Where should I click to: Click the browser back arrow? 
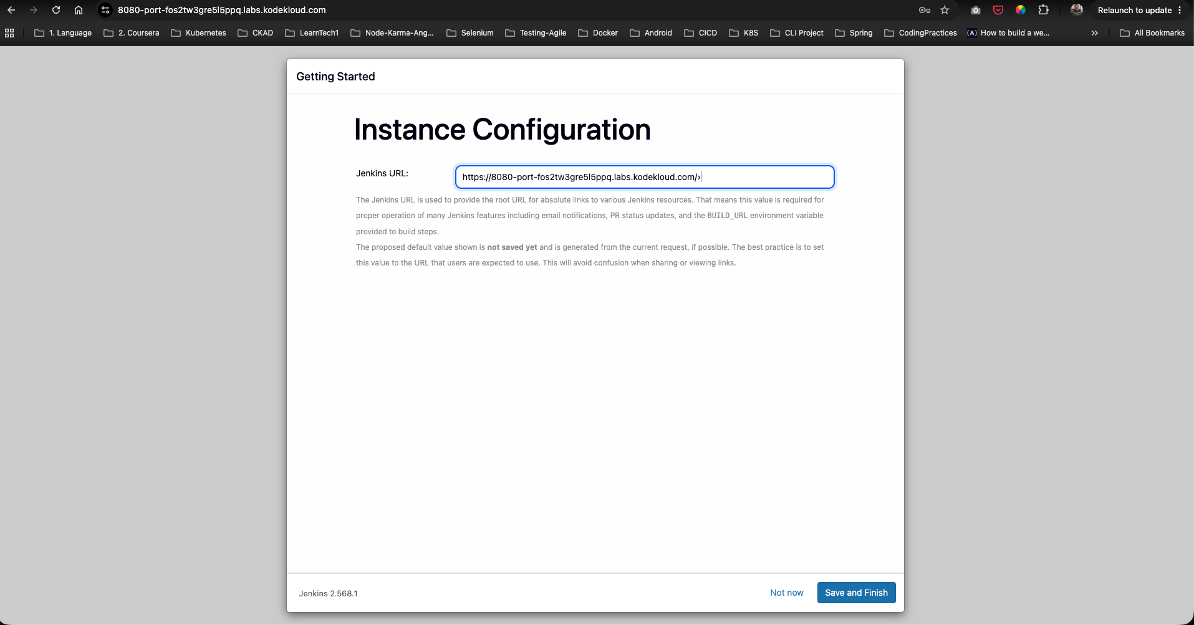(11, 10)
